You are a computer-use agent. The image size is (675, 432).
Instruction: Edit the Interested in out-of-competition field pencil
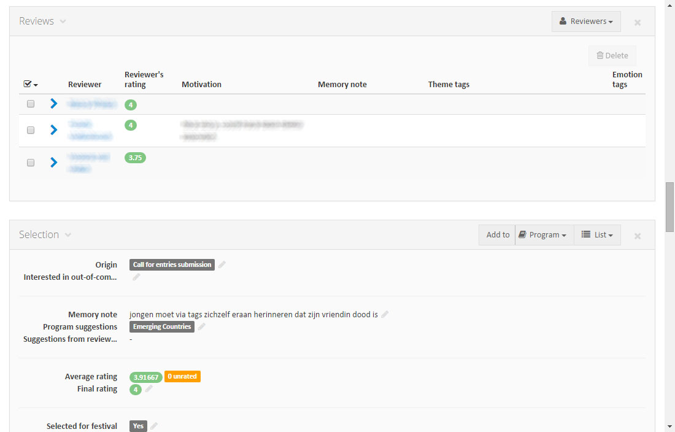pos(136,277)
